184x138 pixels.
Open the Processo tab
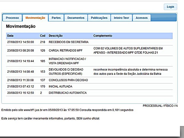[x=12, y=18]
